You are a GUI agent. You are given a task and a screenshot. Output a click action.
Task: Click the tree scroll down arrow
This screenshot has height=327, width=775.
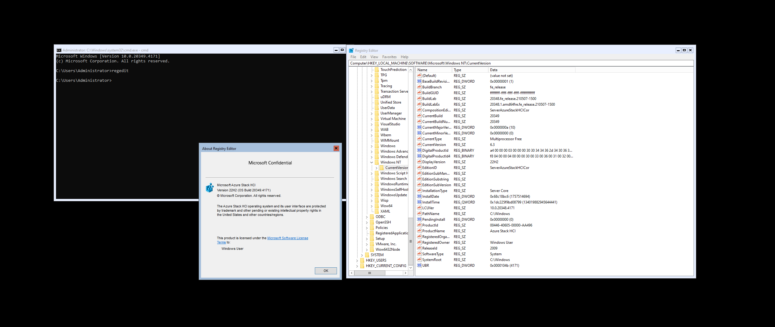pyautogui.click(x=411, y=268)
